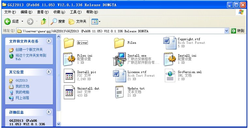Go to Network Places (网上邻居) link
Image resolution: width=249 pixels, height=128 pixels.
pos(22,98)
